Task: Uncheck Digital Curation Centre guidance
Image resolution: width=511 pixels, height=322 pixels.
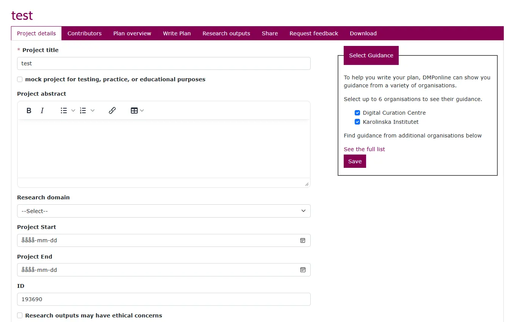Action: (x=357, y=113)
